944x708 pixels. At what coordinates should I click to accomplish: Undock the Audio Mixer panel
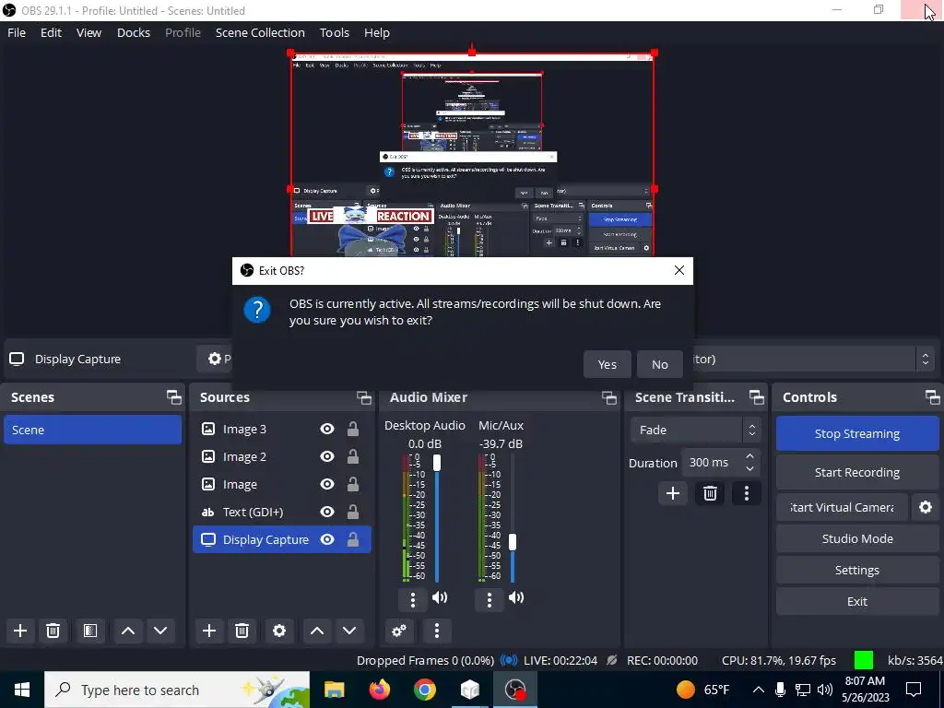(609, 397)
